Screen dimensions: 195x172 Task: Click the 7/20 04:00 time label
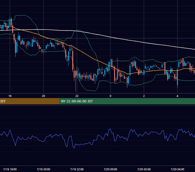(x=178, y=169)
